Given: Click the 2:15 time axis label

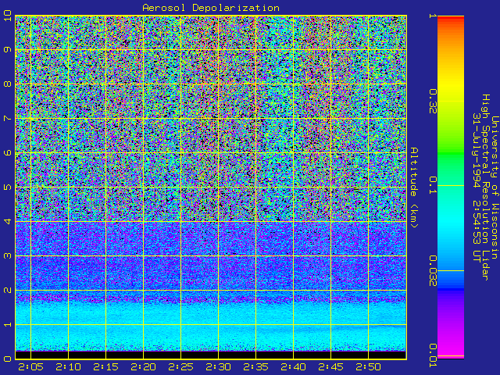Looking at the screenshot, I should [106, 367].
